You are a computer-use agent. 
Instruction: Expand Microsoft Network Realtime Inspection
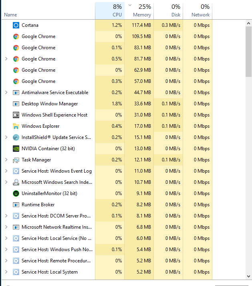point(6,227)
